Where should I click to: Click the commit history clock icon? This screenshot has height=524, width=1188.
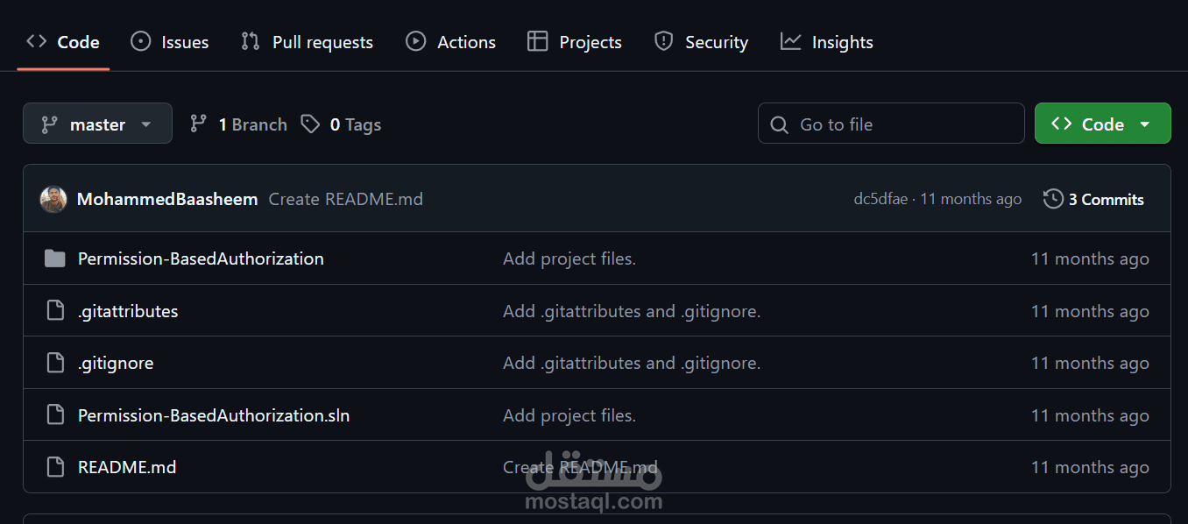point(1052,199)
